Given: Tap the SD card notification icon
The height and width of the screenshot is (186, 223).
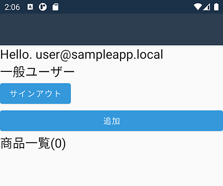Looking at the screenshot, I should click(x=55, y=7).
